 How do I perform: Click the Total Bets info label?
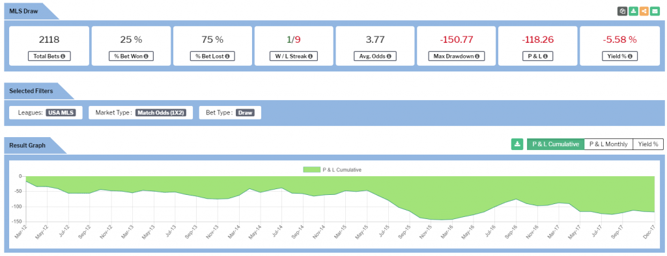(x=49, y=56)
